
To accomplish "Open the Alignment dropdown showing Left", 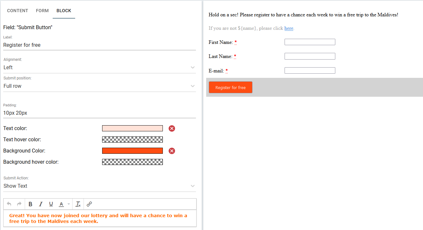I will click(x=100, y=67).
